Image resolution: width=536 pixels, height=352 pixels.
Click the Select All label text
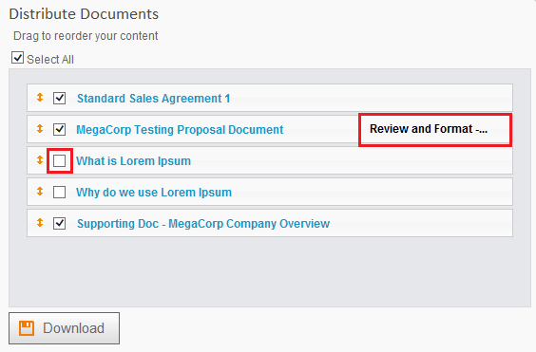(50, 60)
